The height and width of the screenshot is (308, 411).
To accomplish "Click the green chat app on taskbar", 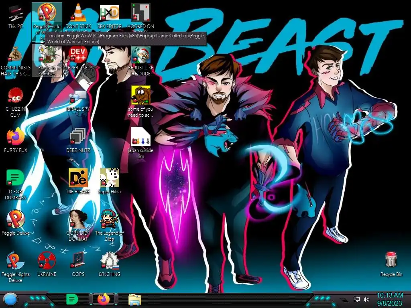I will (x=72, y=299).
